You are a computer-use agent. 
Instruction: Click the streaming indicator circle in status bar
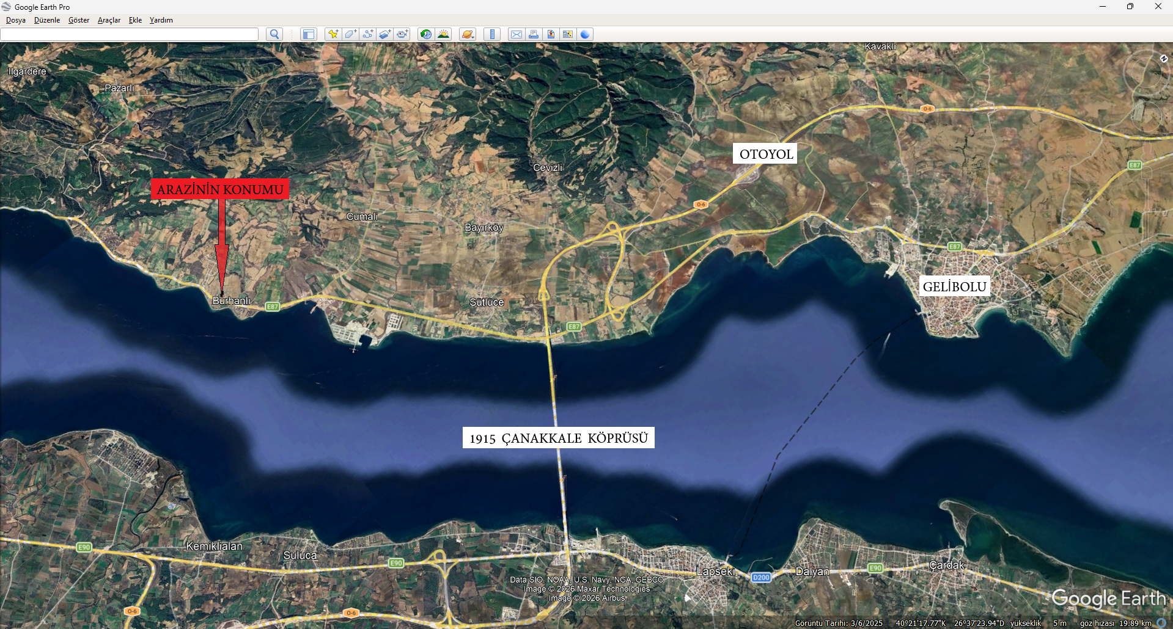[x=1161, y=623]
